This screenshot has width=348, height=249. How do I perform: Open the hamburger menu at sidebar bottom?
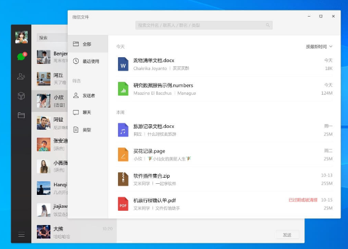pos(22,234)
